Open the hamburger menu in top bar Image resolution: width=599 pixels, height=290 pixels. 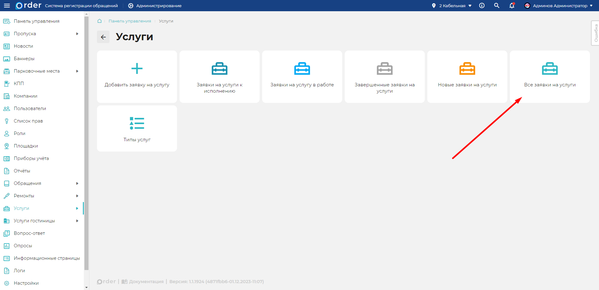click(x=7, y=6)
